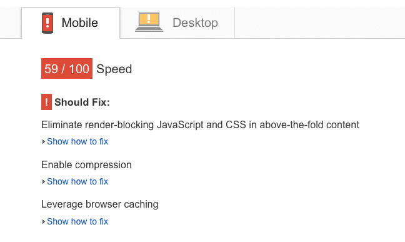Click empty tab strip right of Desktop
The width and height of the screenshot is (405, 242).
(320, 23)
